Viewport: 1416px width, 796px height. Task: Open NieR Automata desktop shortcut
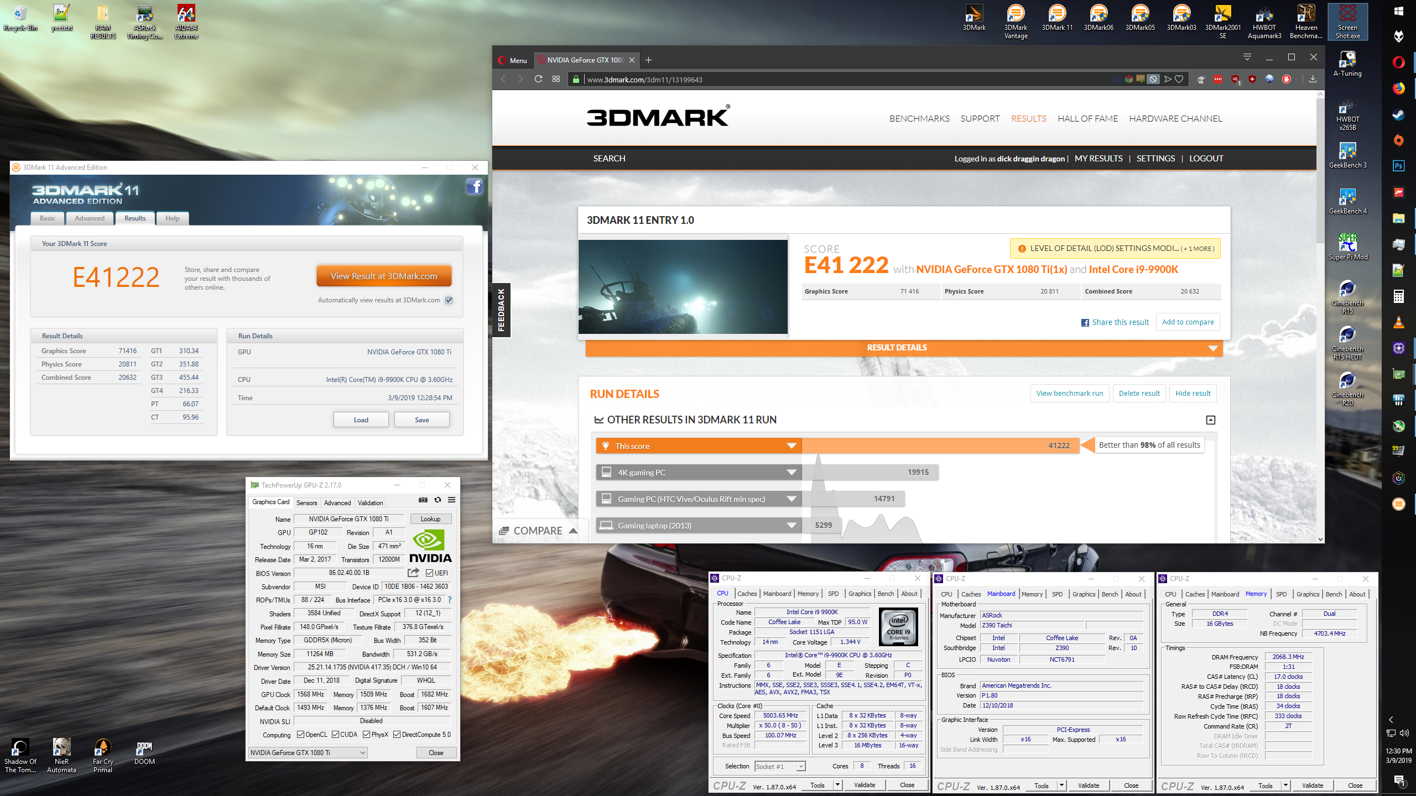pos(61,756)
